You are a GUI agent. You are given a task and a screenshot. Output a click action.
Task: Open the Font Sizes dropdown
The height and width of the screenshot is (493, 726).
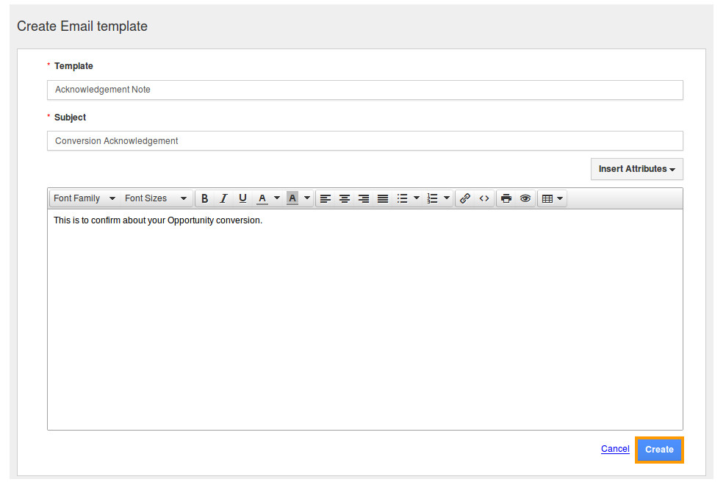pos(156,198)
